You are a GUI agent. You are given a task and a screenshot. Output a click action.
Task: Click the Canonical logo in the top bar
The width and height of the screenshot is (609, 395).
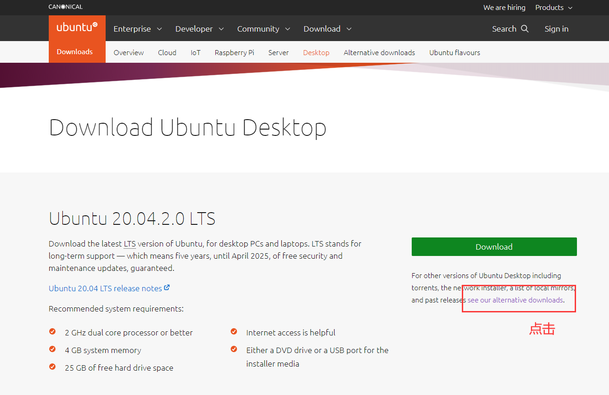pos(65,7)
